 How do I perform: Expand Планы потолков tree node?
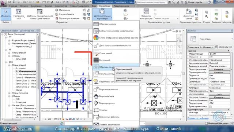(9, 93)
